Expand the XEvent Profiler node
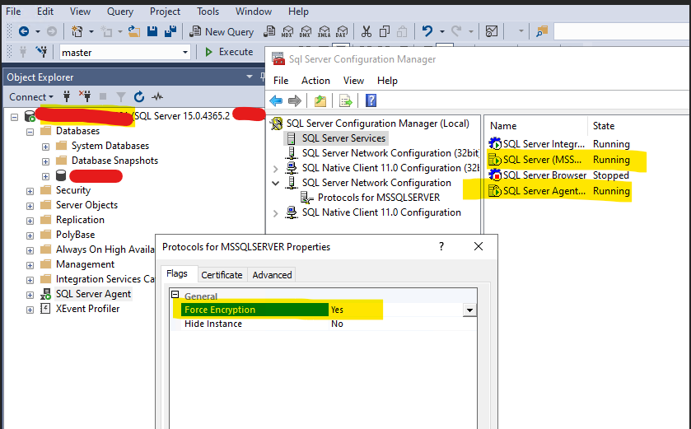This screenshot has height=429, width=691. [30, 310]
